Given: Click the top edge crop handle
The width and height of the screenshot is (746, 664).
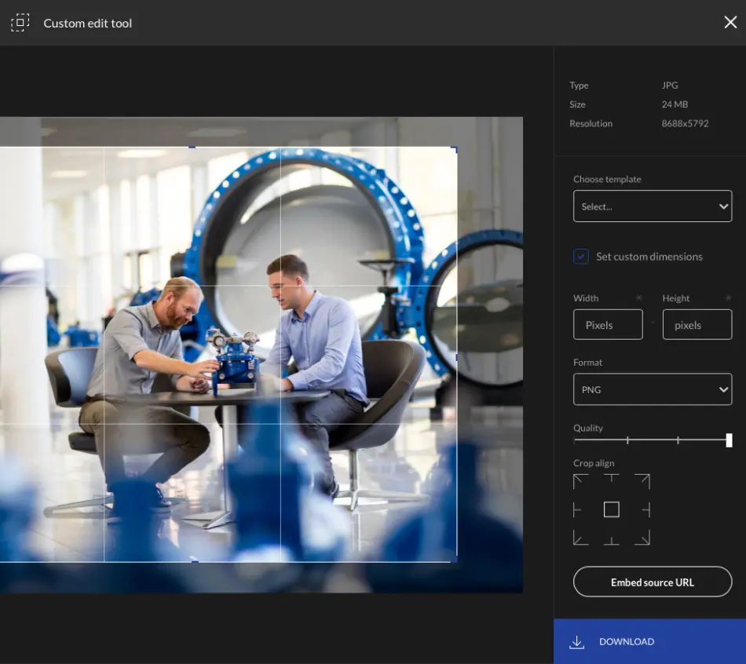Looking at the screenshot, I should [x=192, y=148].
